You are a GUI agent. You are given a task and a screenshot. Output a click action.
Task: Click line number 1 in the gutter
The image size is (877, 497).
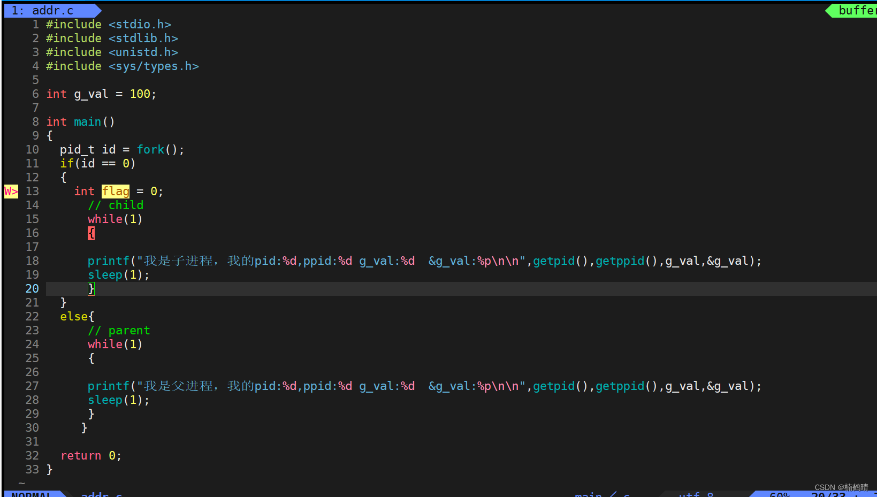pyautogui.click(x=35, y=24)
